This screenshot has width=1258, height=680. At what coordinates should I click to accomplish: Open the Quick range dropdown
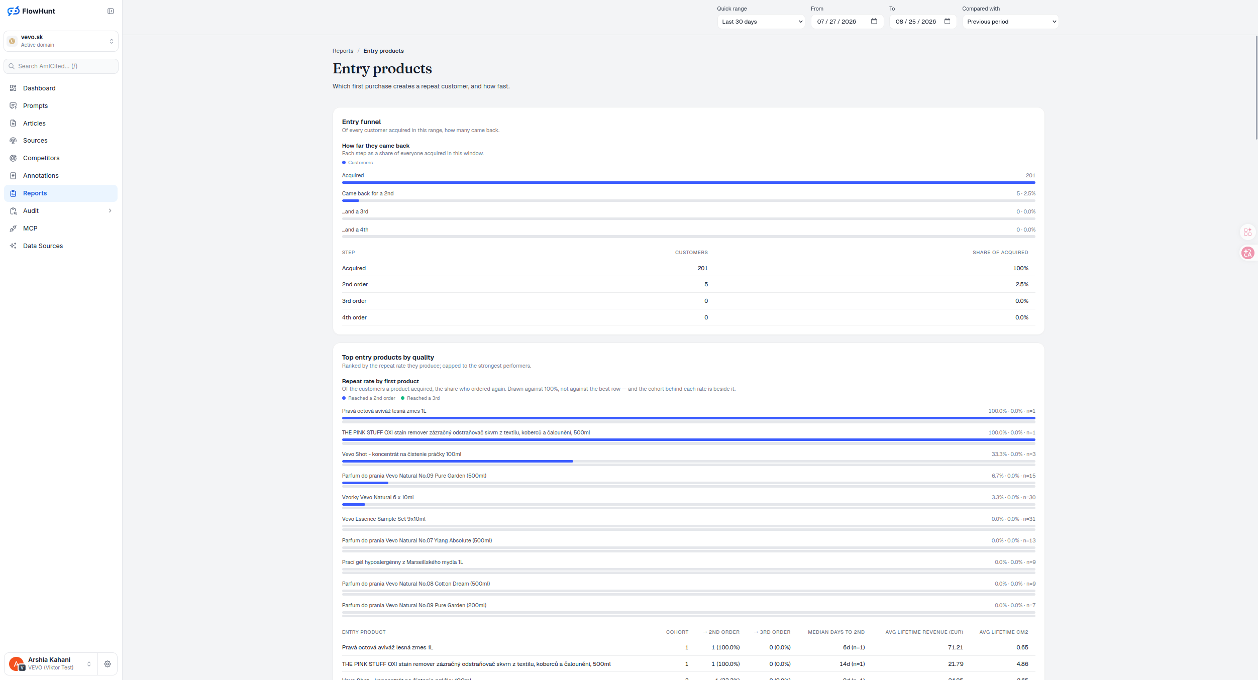(761, 22)
